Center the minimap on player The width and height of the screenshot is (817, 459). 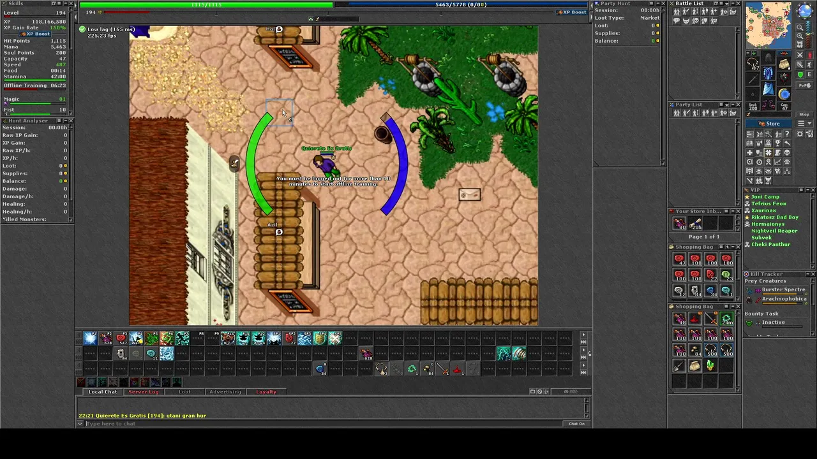pyautogui.click(x=800, y=44)
